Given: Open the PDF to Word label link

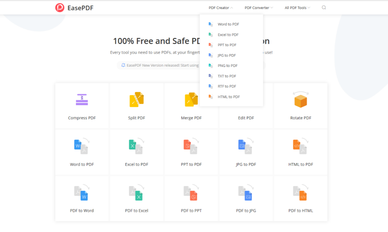Looking at the screenshot, I should click(82, 211).
